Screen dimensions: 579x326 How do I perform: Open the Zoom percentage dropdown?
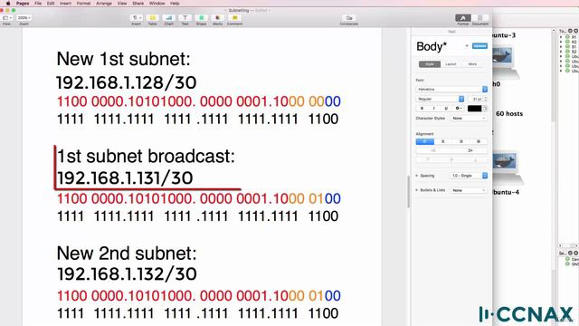24,18
